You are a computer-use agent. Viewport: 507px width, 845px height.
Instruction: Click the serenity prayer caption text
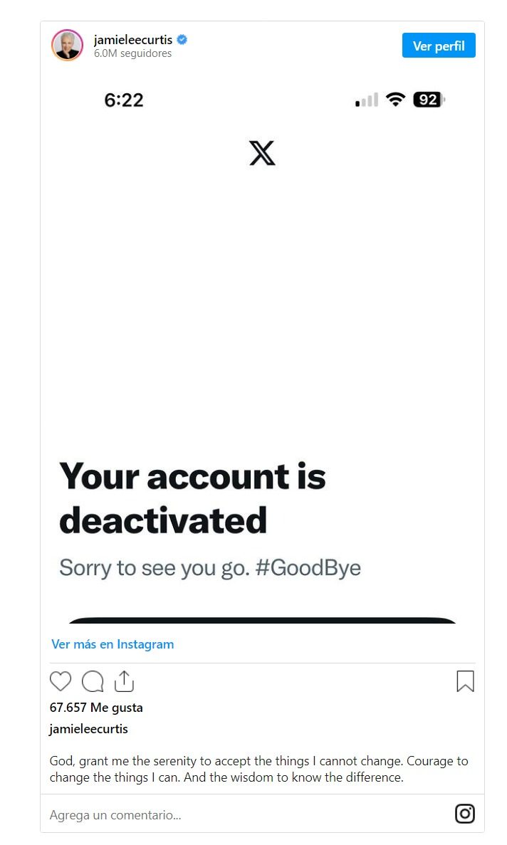pos(259,769)
